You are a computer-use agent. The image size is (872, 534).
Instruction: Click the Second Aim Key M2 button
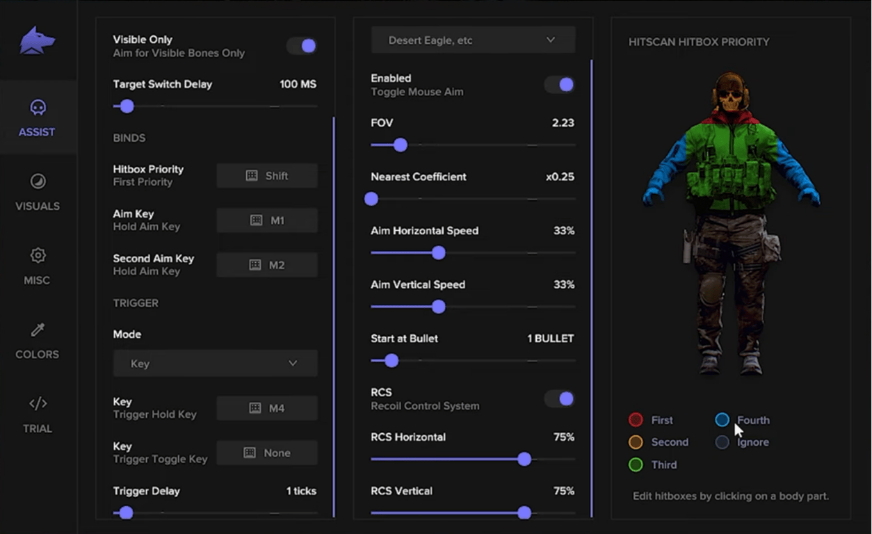tap(267, 265)
